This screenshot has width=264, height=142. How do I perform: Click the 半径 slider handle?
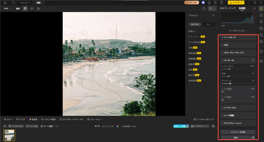point(229,76)
